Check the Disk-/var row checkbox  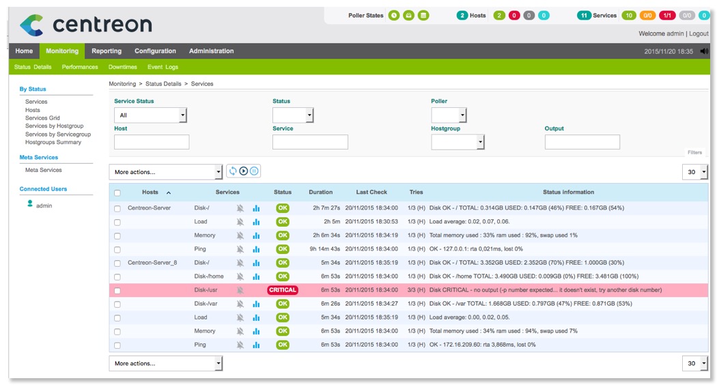(x=117, y=304)
